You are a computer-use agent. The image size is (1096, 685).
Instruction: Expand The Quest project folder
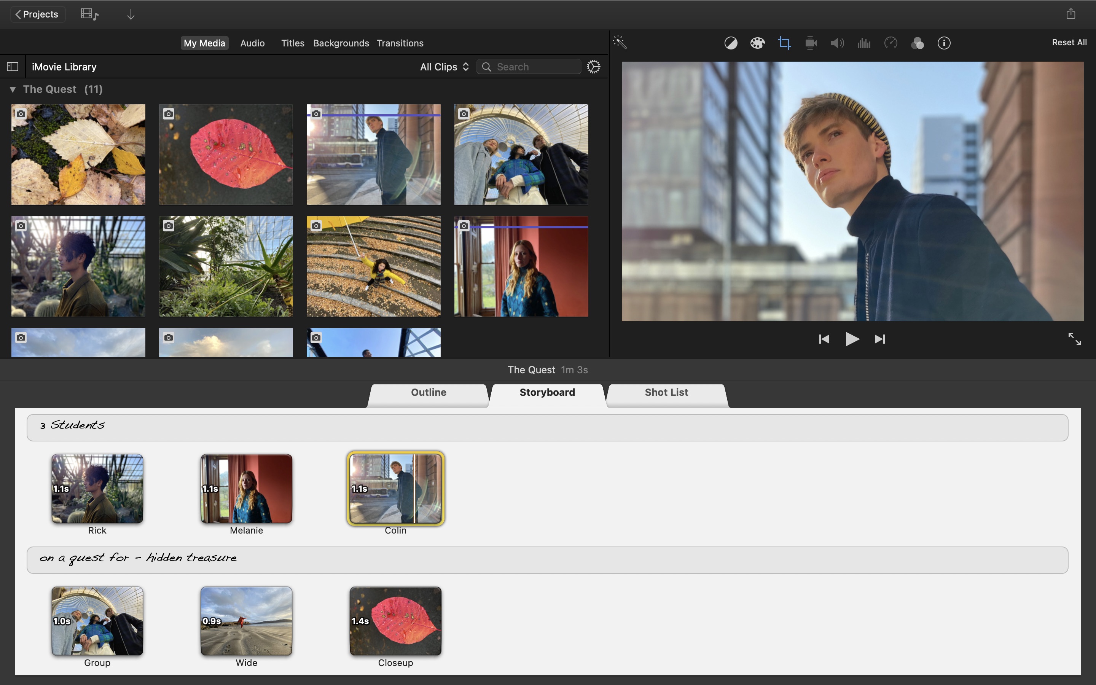click(11, 89)
